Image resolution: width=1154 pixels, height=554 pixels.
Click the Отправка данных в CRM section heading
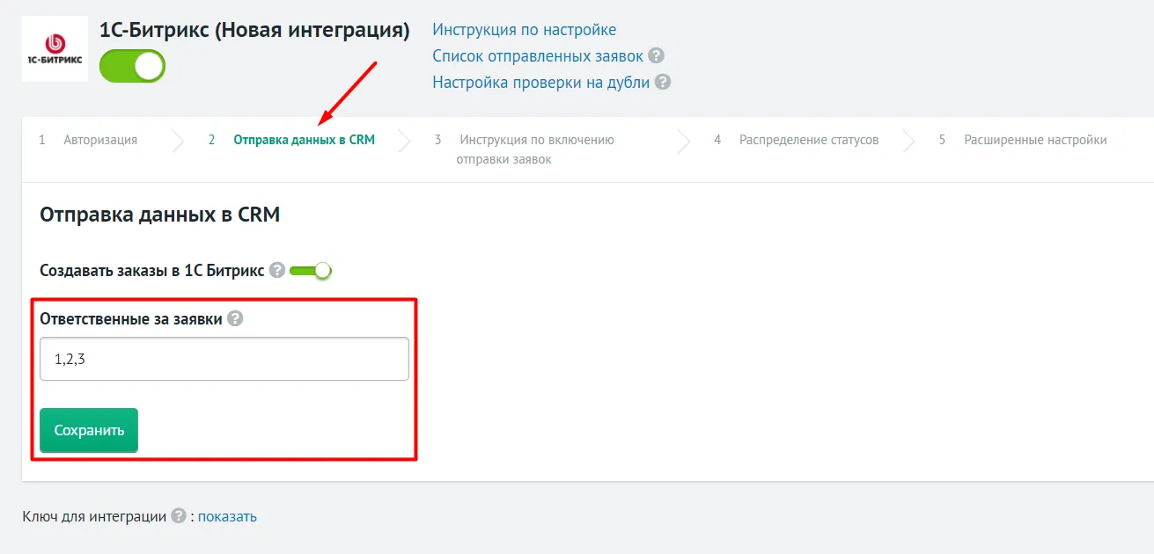tap(160, 214)
